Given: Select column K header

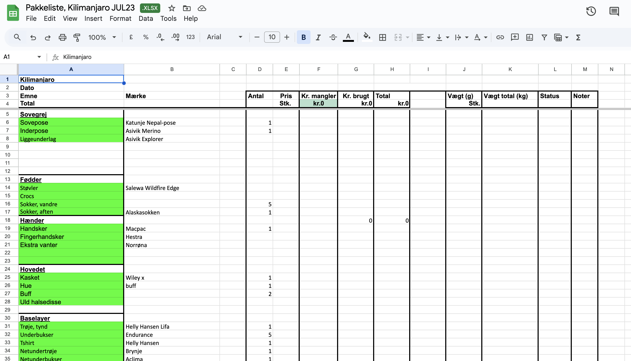Looking at the screenshot, I should point(510,69).
